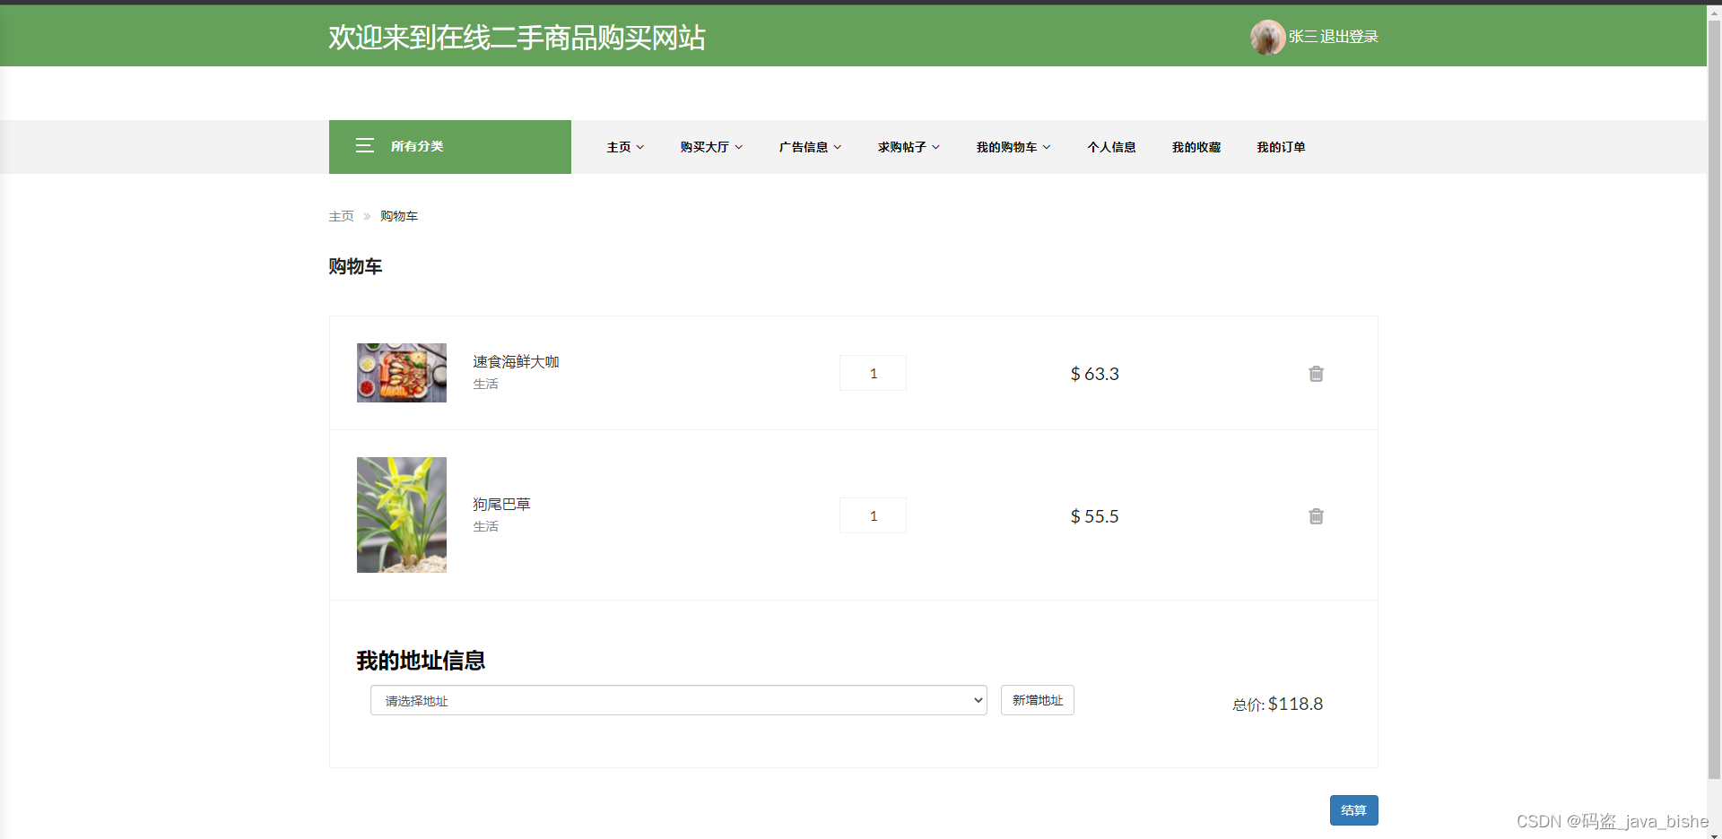Expand the 广告信息 nav dropdown

click(x=810, y=147)
